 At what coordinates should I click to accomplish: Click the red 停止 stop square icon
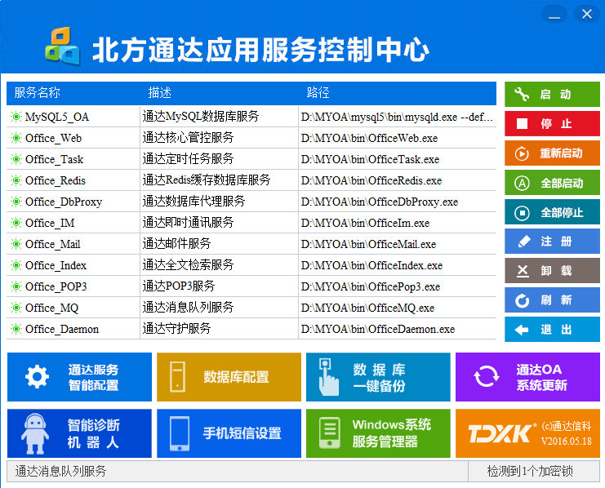523,124
